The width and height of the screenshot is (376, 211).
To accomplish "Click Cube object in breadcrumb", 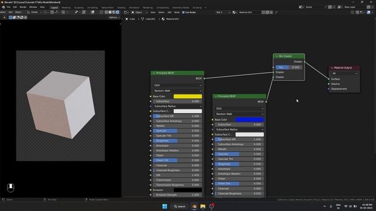I will point(130,19).
